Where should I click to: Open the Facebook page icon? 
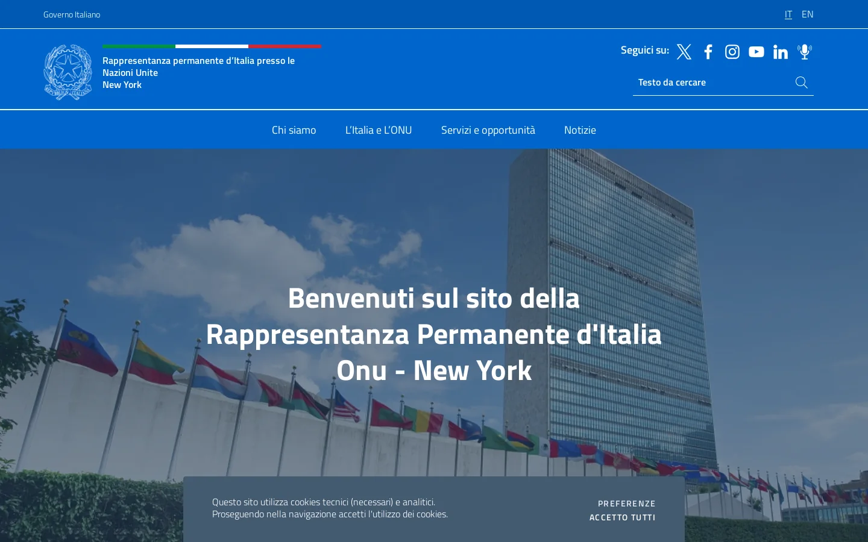click(x=708, y=52)
